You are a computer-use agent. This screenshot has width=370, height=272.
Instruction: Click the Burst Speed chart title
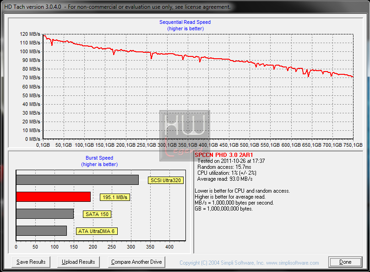[x=99, y=158]
